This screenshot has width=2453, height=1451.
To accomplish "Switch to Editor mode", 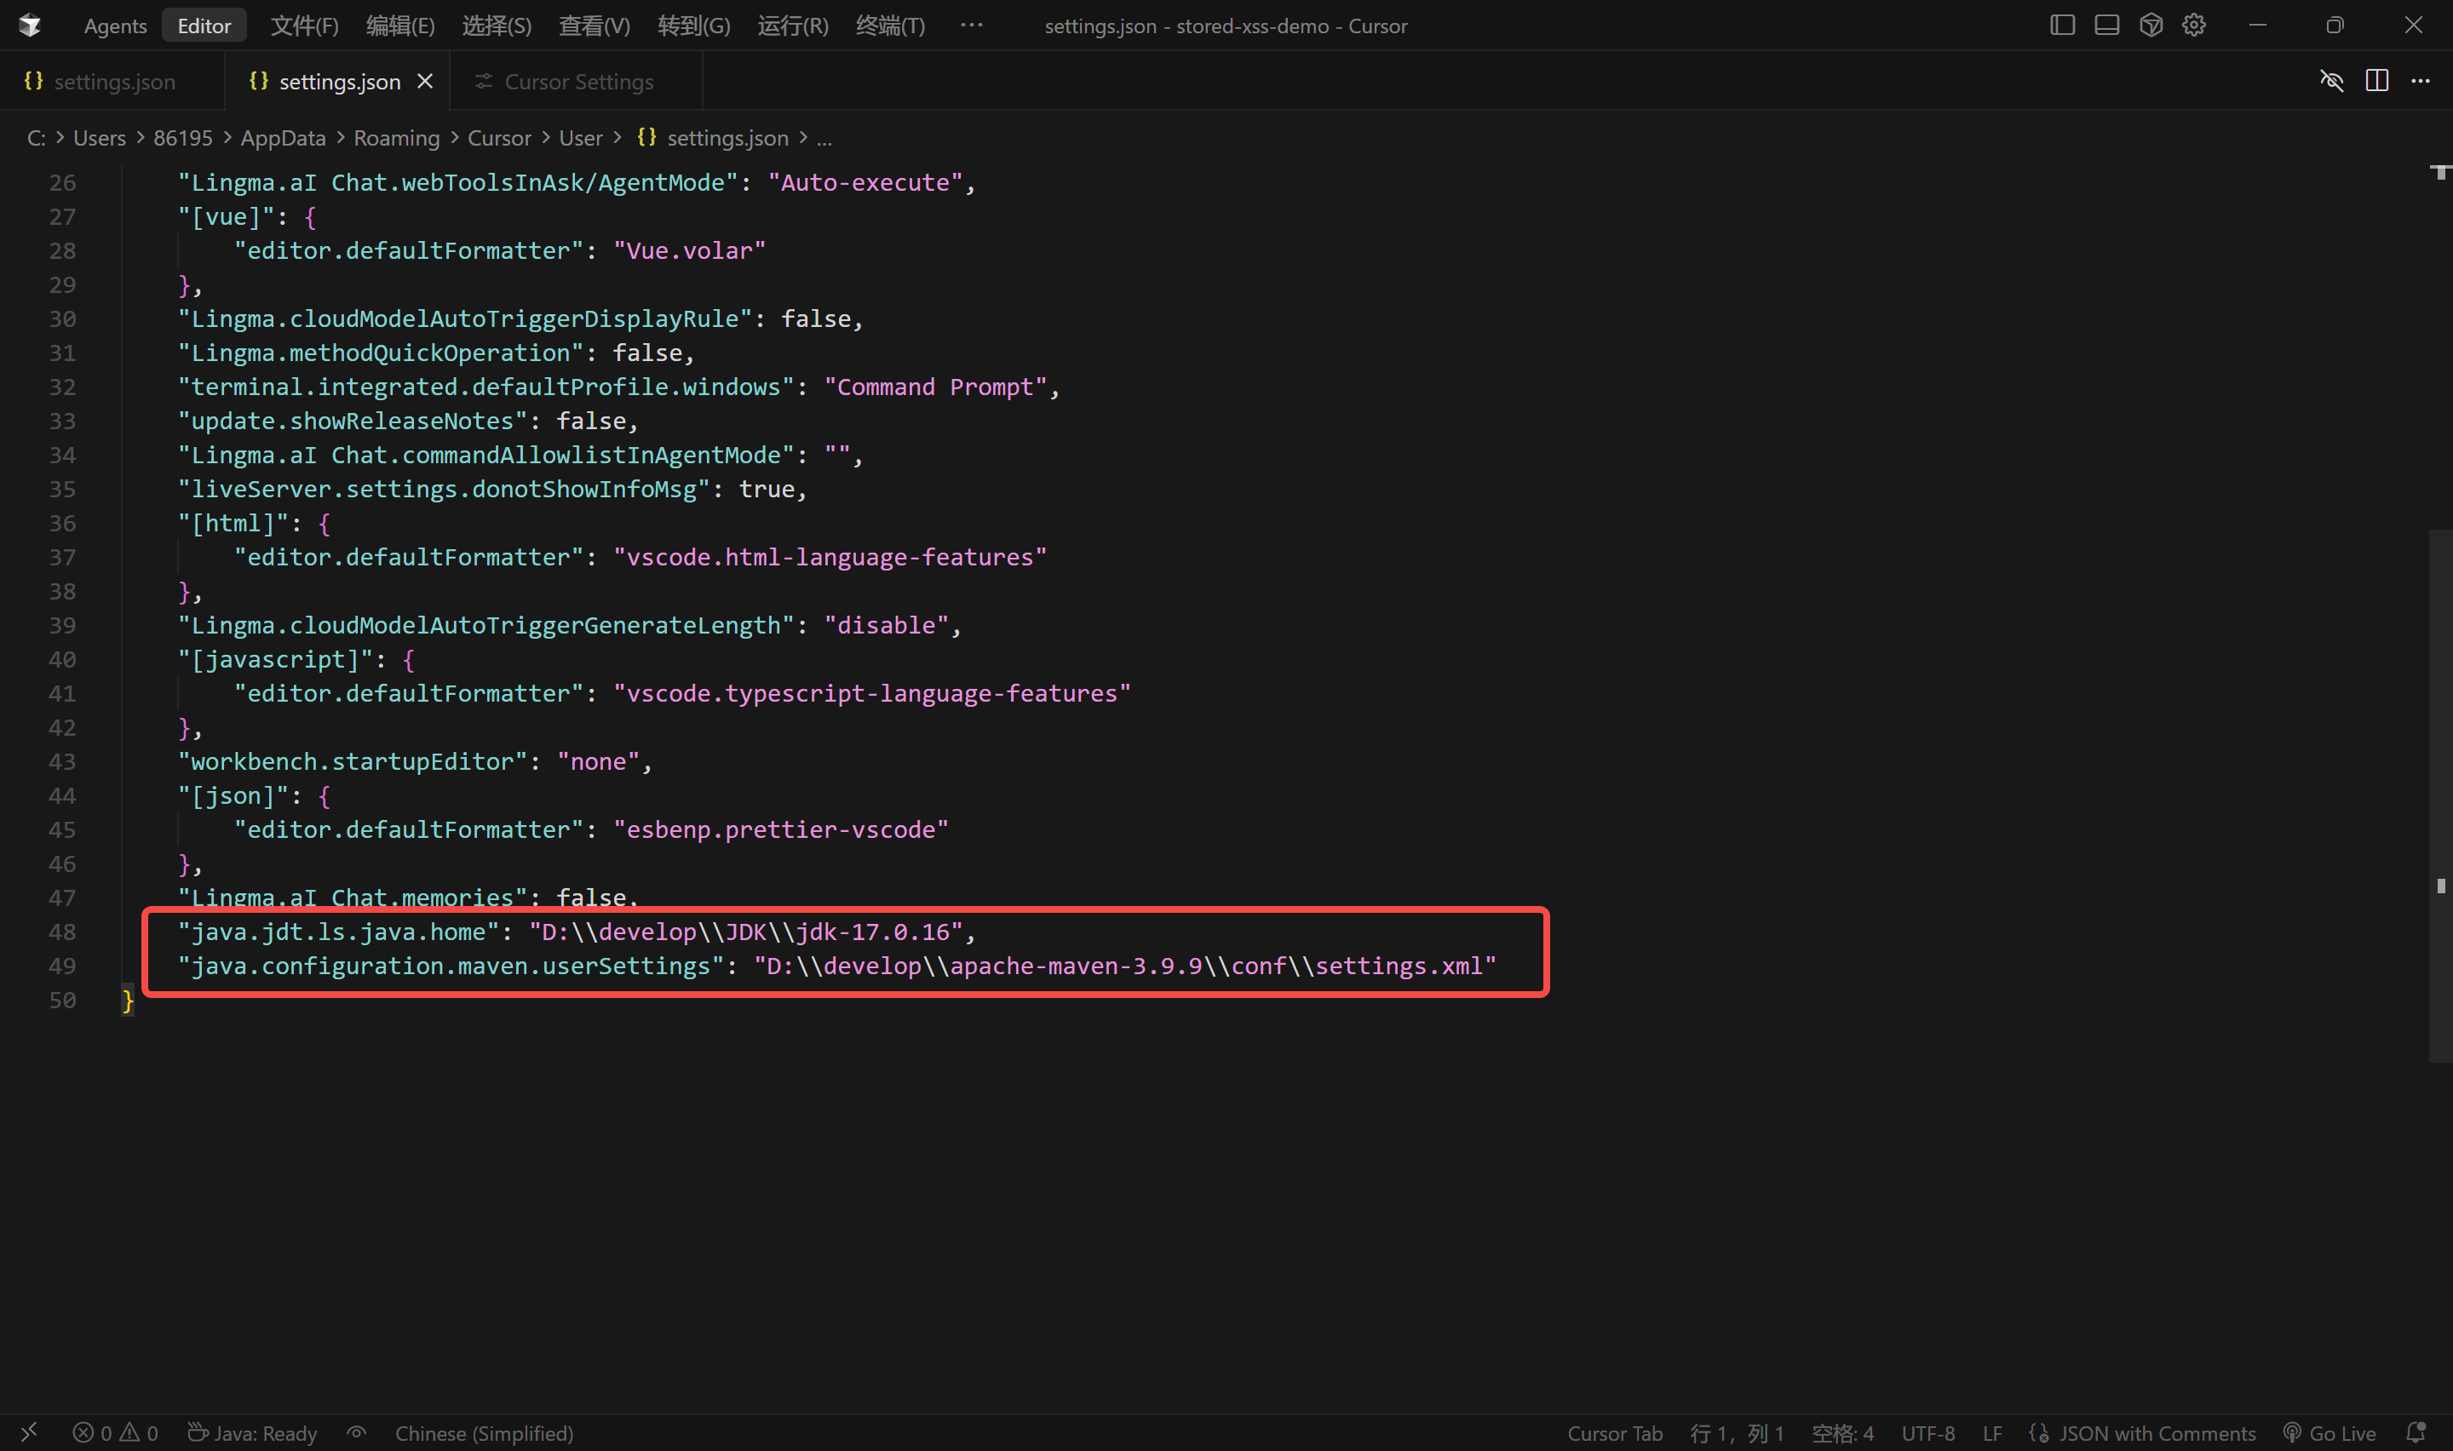I will click(x=204, y=26).
